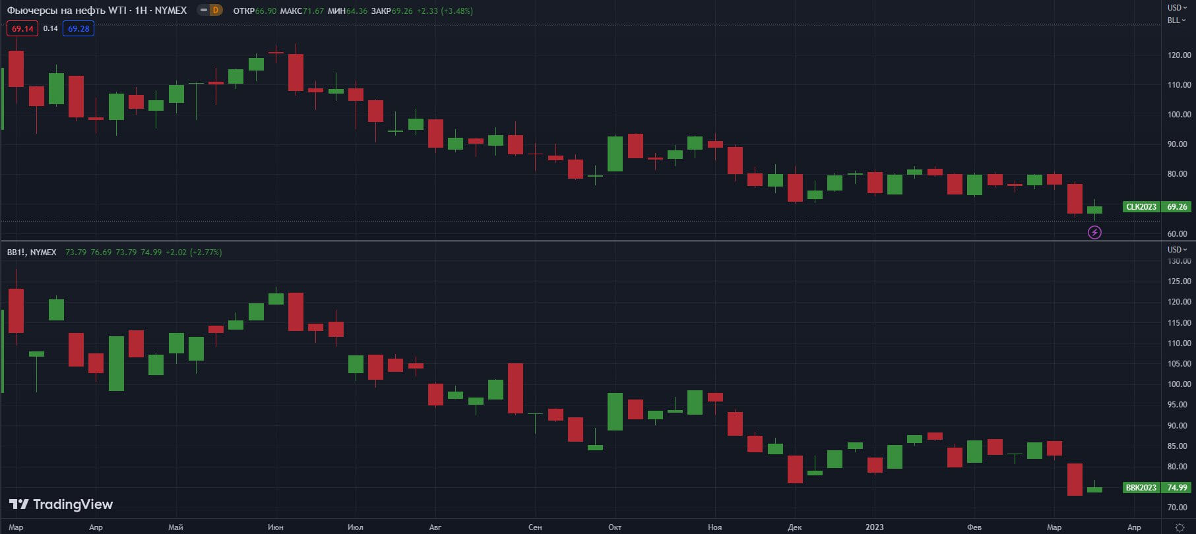Click the latest green candle on WTI chart

point(1094,210)
